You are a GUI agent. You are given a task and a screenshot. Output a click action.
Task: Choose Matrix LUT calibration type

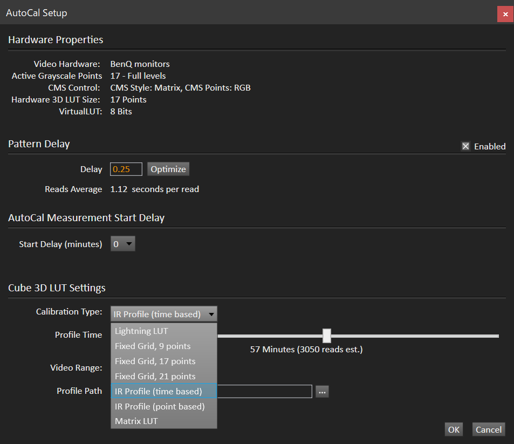pos(164,421)
